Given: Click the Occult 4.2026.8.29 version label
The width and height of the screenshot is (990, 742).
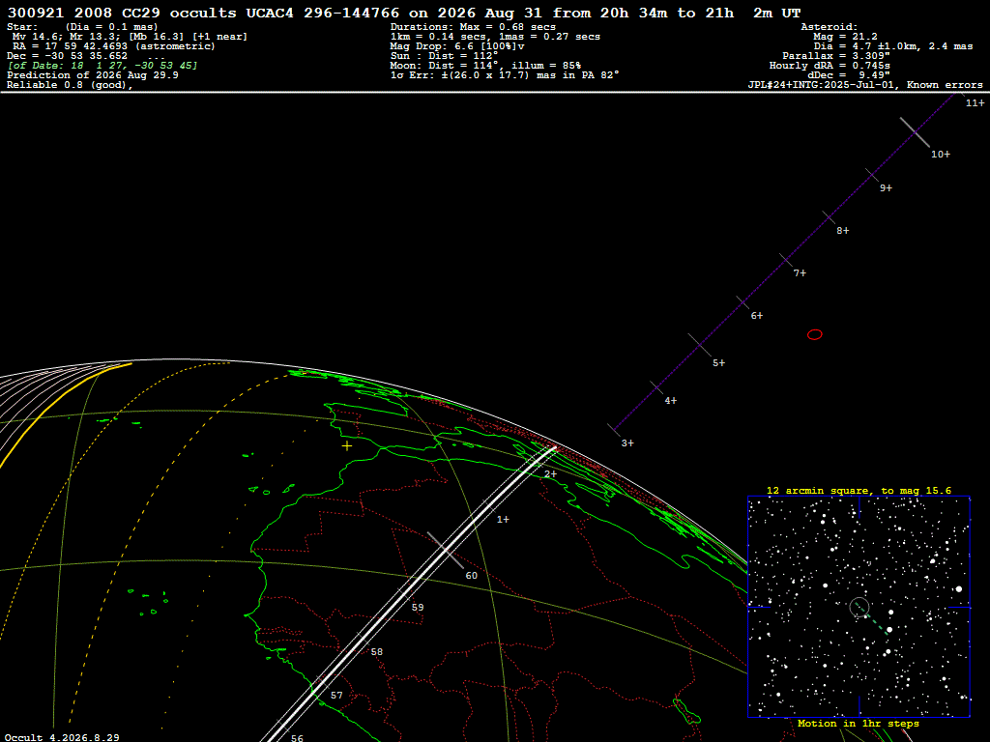Looking at the screenshot, I should click(x=61, y=737).
